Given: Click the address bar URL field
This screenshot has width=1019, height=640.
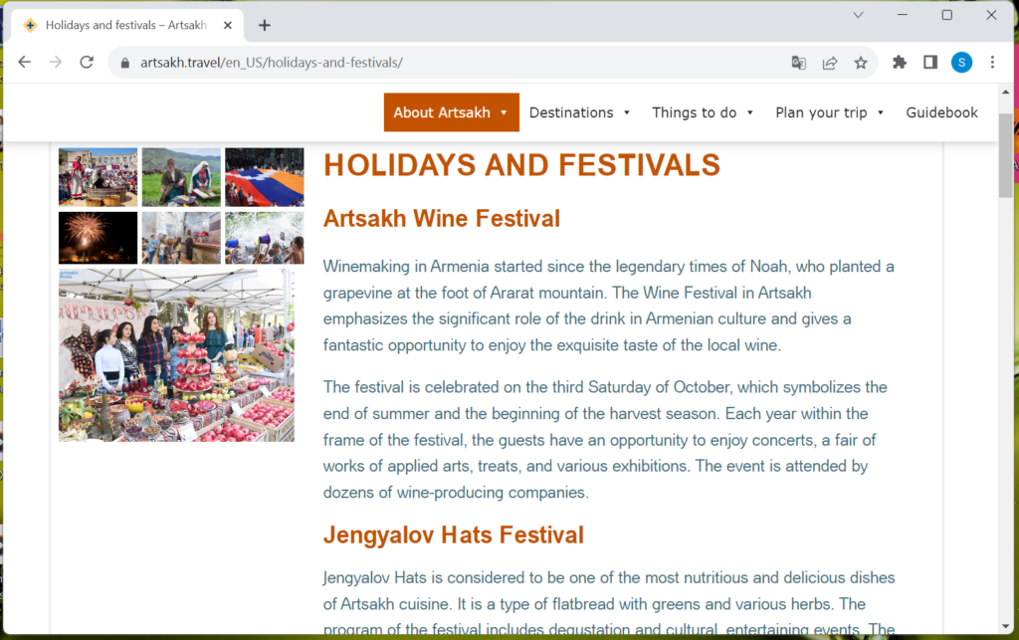Looking at the screenshot, I should pyautogui.click(x=448, y=63).
